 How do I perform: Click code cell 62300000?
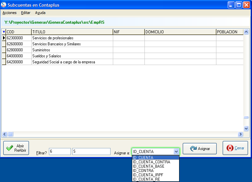click(x=19, y=38)
